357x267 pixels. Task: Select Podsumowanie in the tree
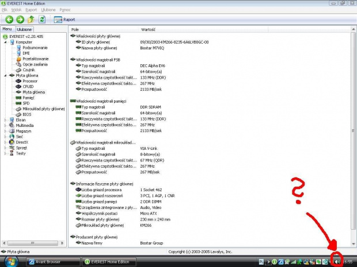click(x=35, y=48)
